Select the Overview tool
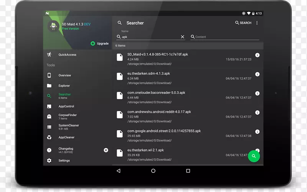The image size is (307, 192). 64,75
